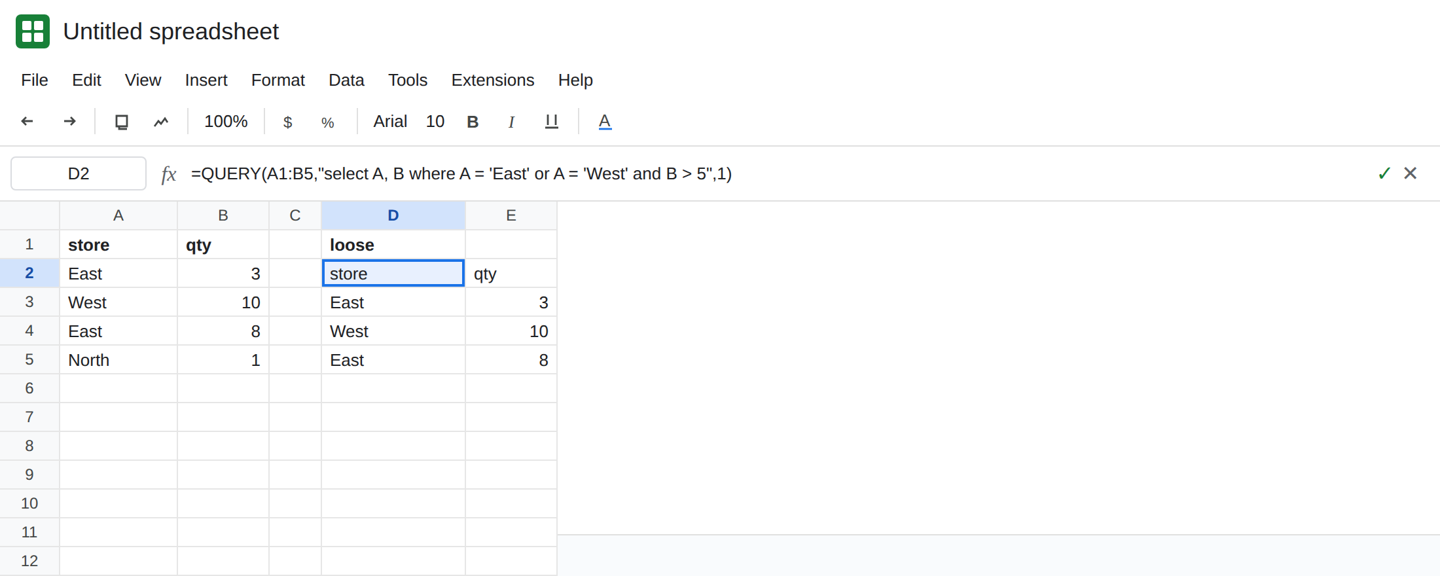Click the undo arrow icon

(27, 121)
